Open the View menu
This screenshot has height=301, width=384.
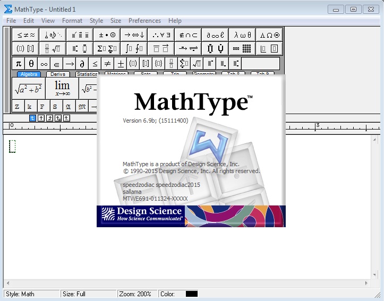coord(48,21)
